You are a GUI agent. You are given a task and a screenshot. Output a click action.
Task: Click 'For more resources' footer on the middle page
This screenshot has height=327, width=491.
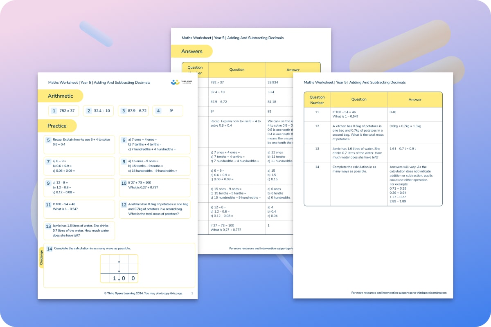(261, 248)
